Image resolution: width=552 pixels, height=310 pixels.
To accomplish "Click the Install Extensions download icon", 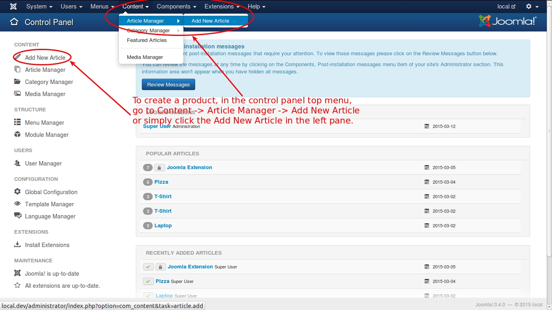I will (x=17, y=245).
